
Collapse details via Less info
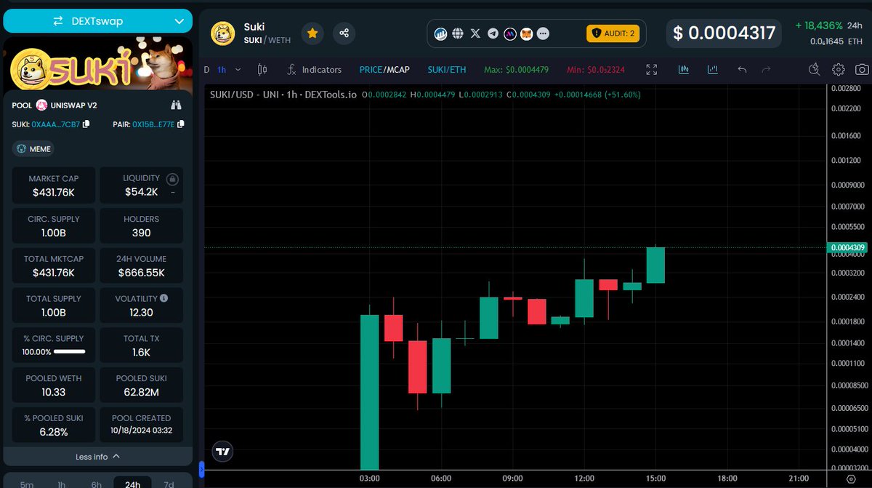coord(97,457)
